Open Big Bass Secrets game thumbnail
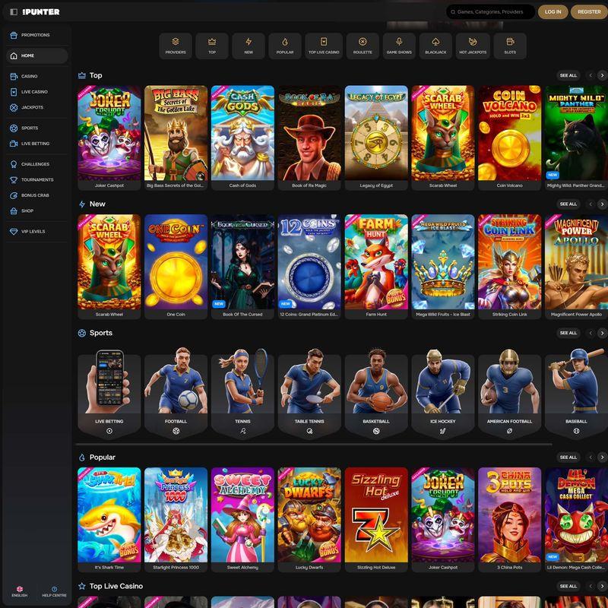Viewport: 608px width, 608px height. click(x=176, y=133)
